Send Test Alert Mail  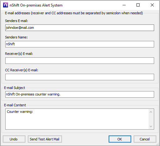coord(45,139)
